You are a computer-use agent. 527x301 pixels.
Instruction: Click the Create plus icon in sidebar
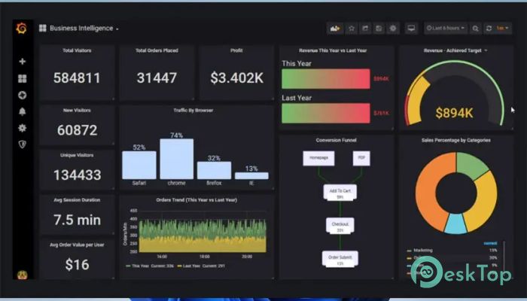point(22,62)
